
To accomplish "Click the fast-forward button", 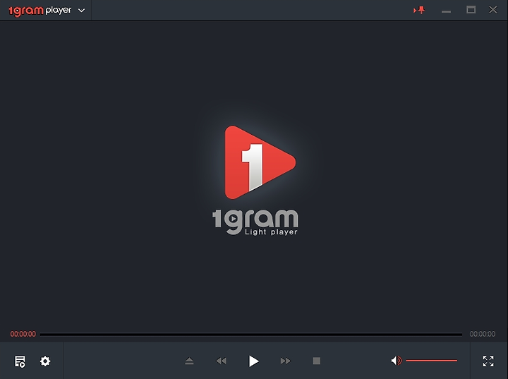I will pos(286,361).
